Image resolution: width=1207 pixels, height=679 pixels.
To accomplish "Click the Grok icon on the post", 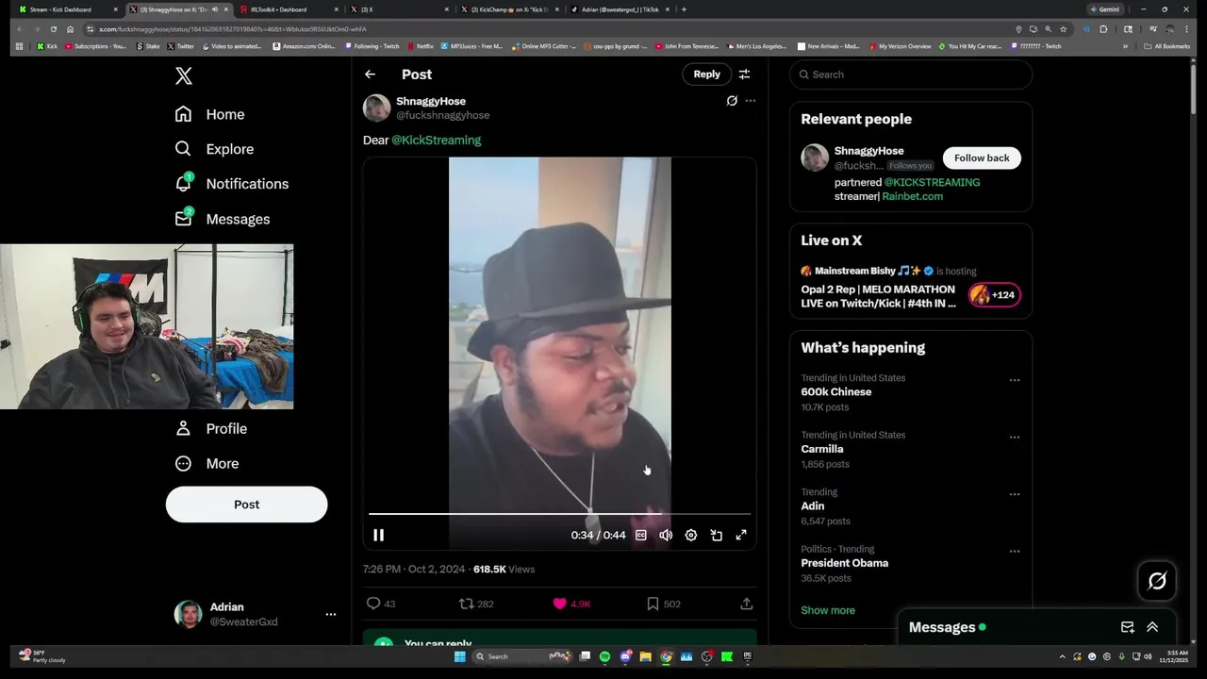I will 732,101.
